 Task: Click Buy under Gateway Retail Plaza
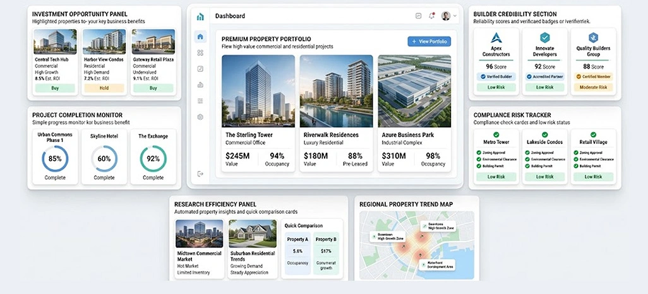click(153, 88)
